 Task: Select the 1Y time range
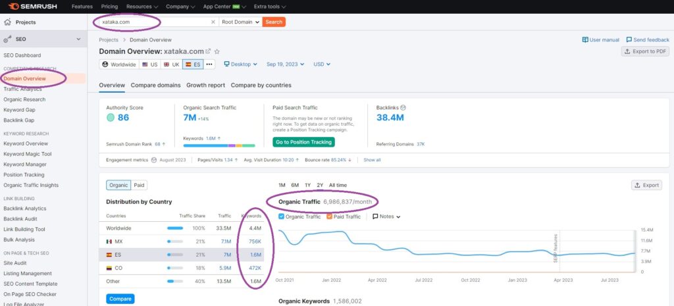(x=308, y=185)
